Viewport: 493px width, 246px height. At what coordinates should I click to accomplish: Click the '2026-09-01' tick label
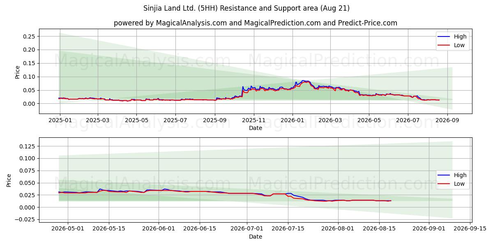(429, 229)
